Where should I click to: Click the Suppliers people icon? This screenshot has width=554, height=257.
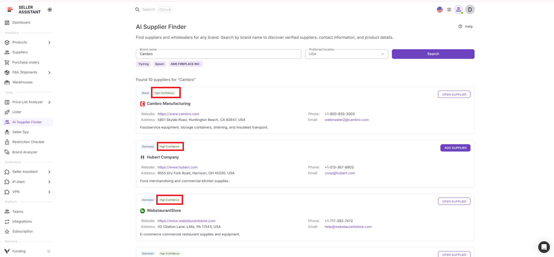[x=7, y=52]
